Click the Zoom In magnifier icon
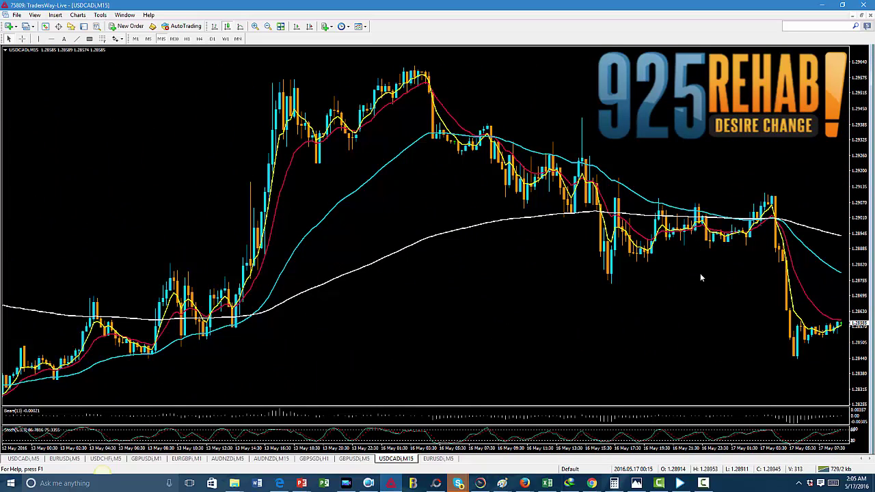This screenshot has width=875, height=492. point(255,27)
